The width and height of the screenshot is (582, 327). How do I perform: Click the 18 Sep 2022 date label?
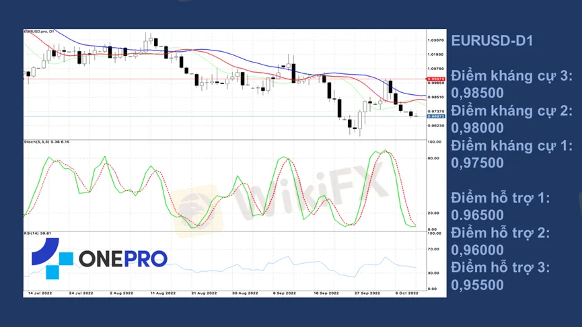tap(326, 293)
